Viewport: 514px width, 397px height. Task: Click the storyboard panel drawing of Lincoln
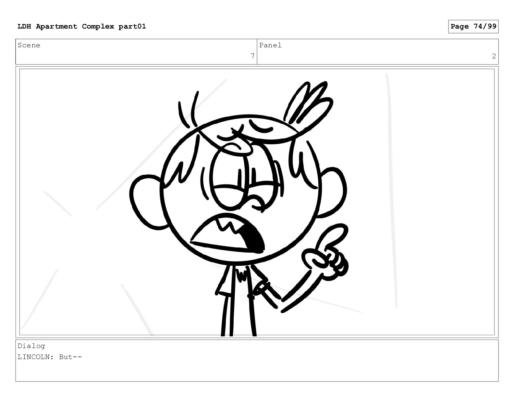[257, 202]
